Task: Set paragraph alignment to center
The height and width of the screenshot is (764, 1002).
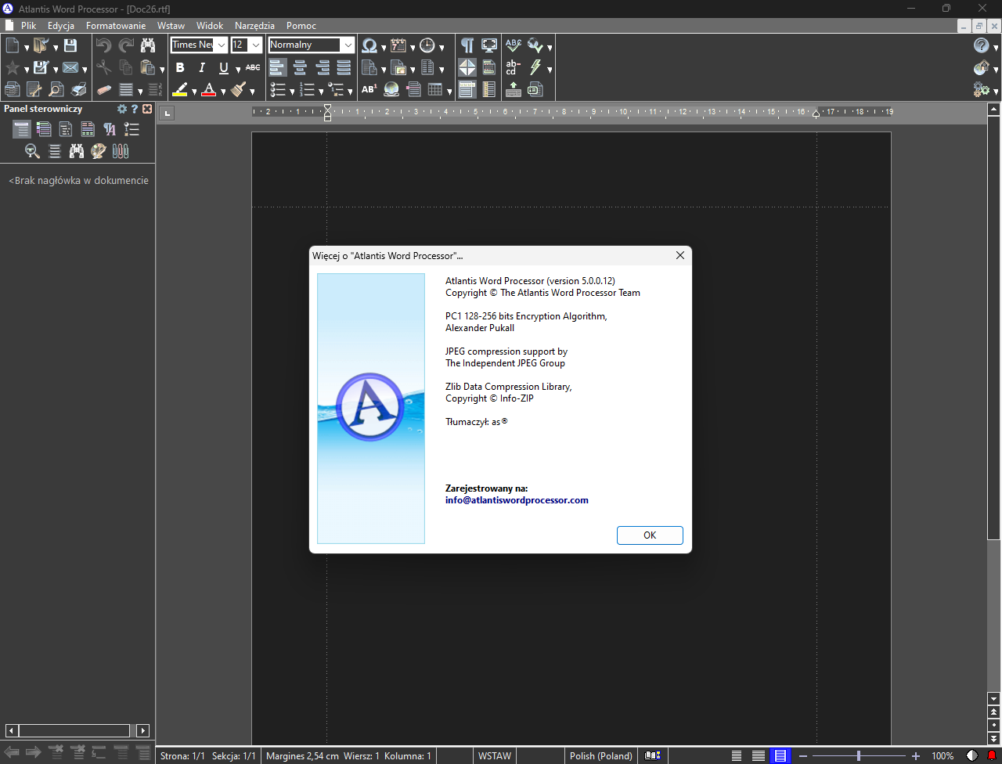Action: (300, 67)
